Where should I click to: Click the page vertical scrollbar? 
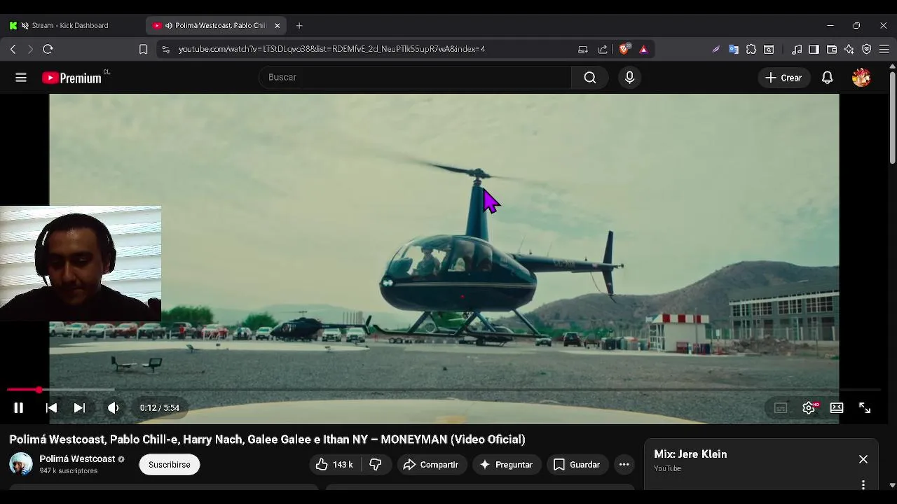[x=892, y=119]
